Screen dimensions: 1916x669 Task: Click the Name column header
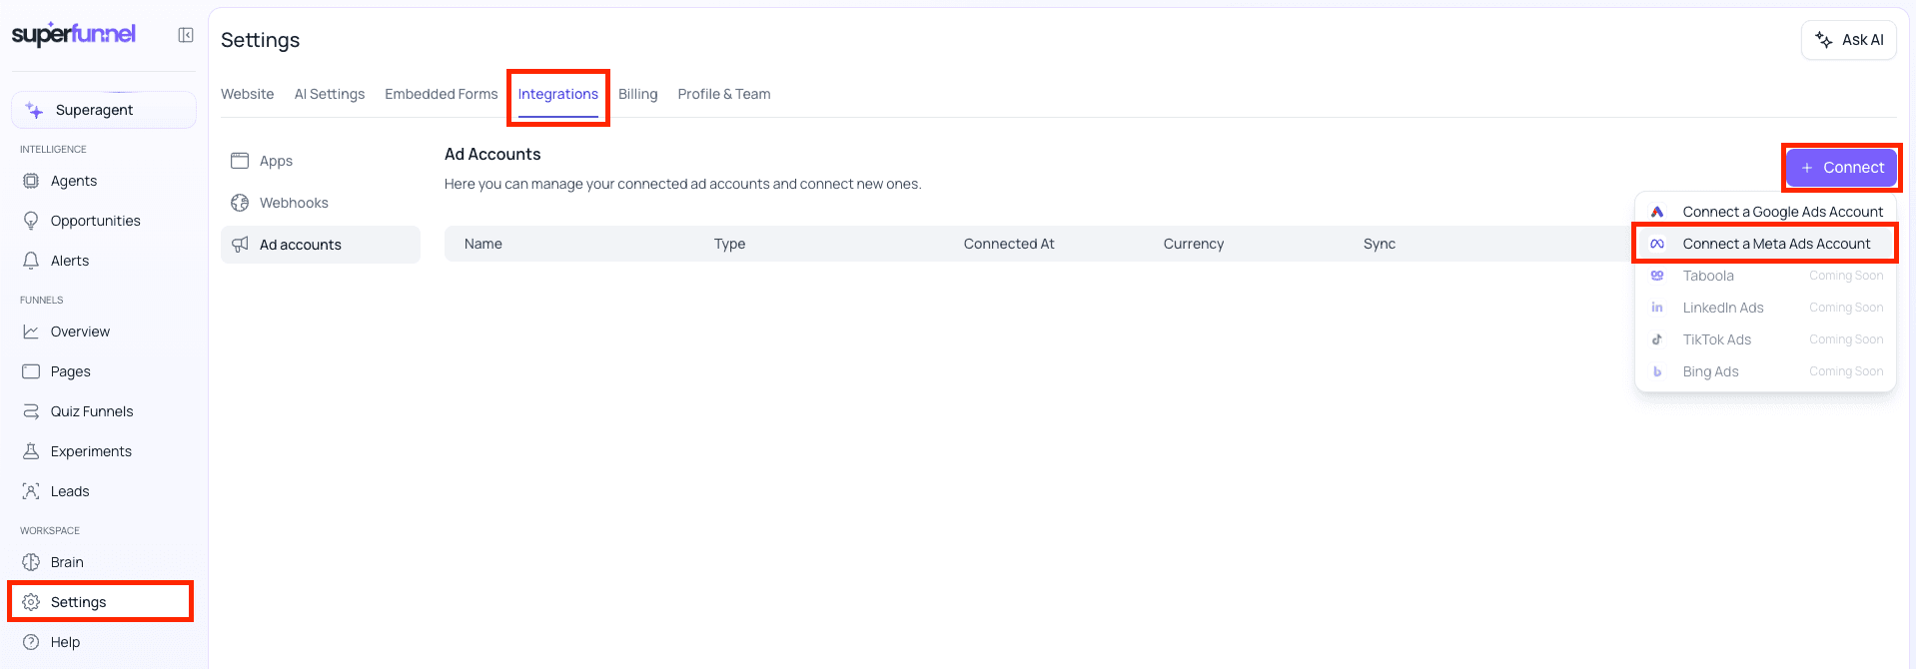[x=483, y=244]
